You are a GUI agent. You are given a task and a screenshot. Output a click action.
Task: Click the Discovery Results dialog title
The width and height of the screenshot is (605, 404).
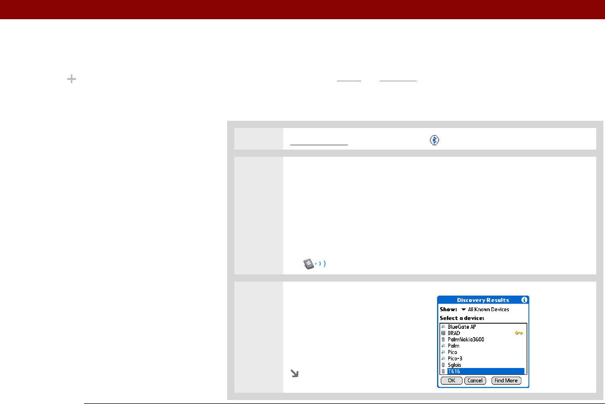pos(483,300)
